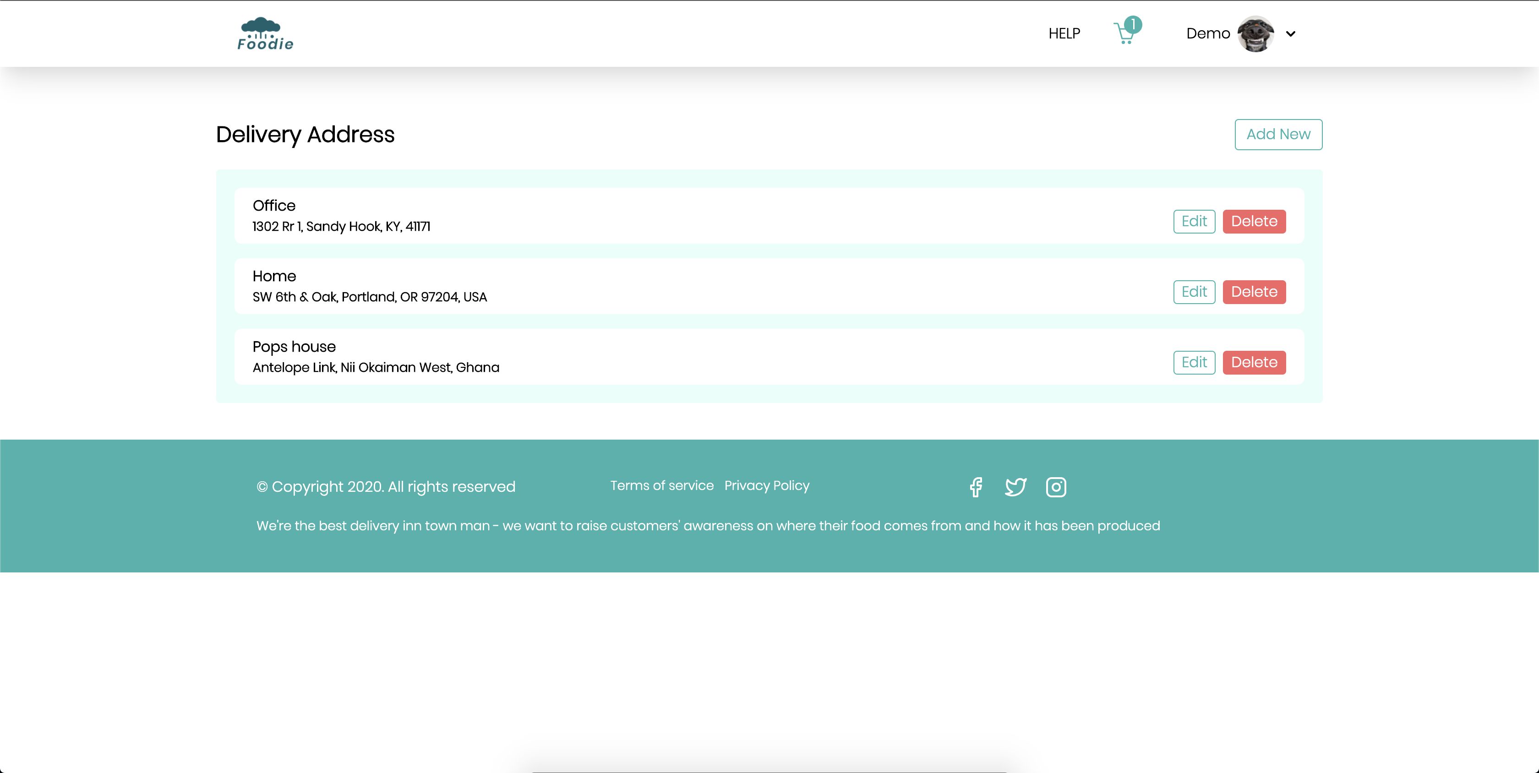1539x773 pixels.
Task: Select the Pops house address title
Action: click(294, 347)
